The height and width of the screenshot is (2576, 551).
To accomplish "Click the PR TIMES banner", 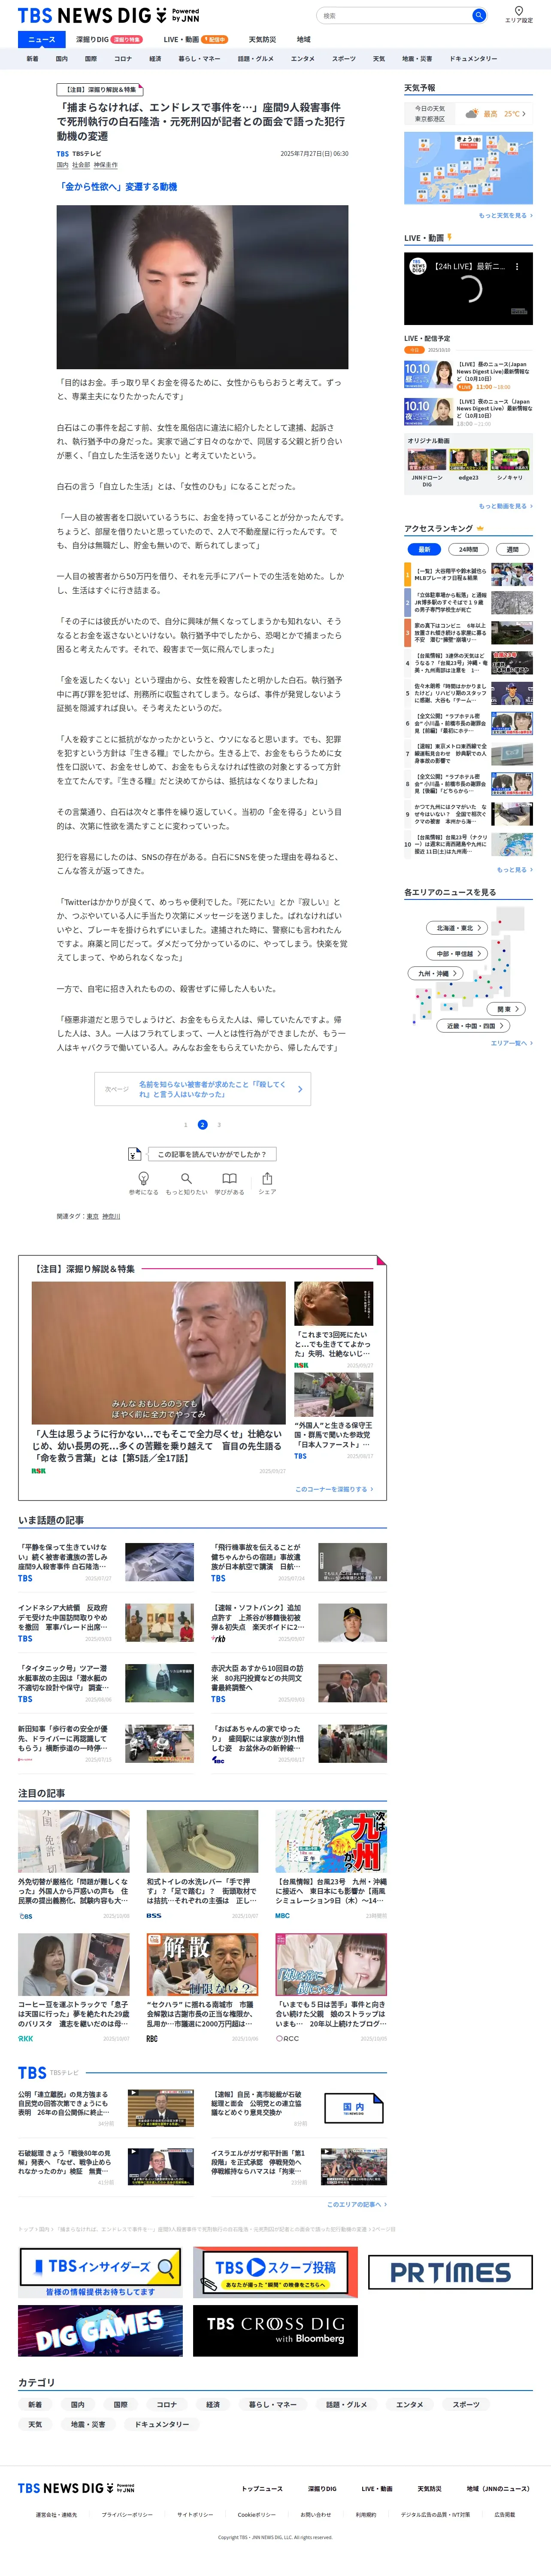I will 450,2272.
